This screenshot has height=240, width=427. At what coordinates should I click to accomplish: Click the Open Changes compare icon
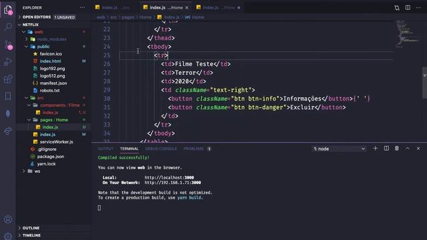click(397, 7)
